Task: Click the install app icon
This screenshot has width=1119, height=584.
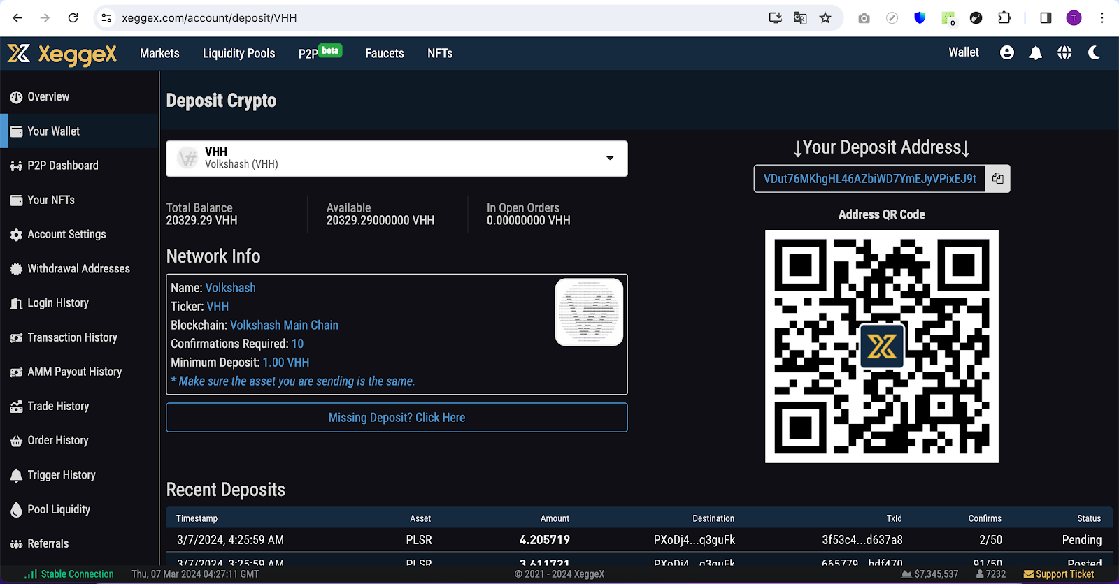Action: tap(775, 18)
